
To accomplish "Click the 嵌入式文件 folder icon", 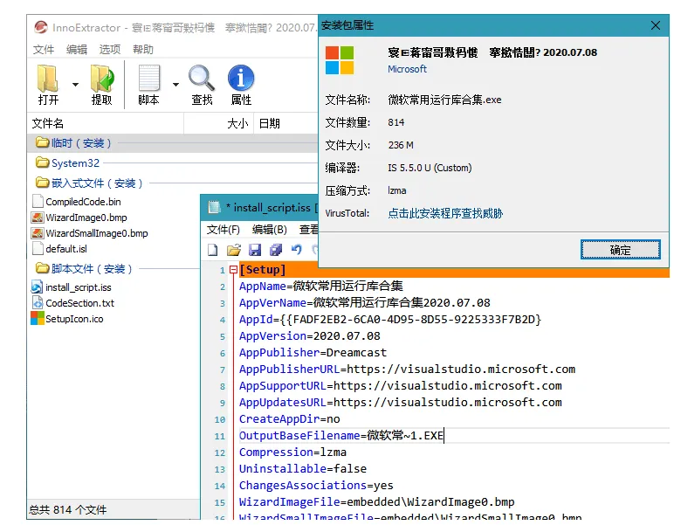I will [42, 183].
